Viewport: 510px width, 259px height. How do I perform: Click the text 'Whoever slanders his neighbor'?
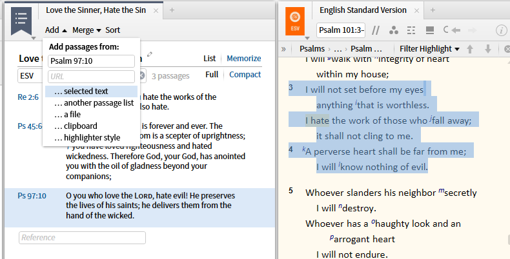371,193
